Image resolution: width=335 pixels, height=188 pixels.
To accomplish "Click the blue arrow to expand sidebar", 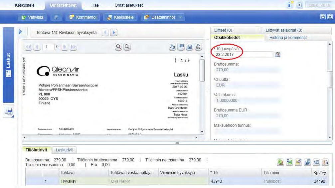I will (20, 32).
